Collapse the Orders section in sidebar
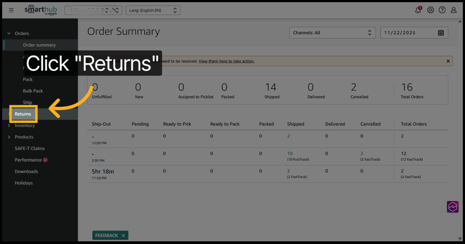 pyautogui.click(x=9, y=33)
